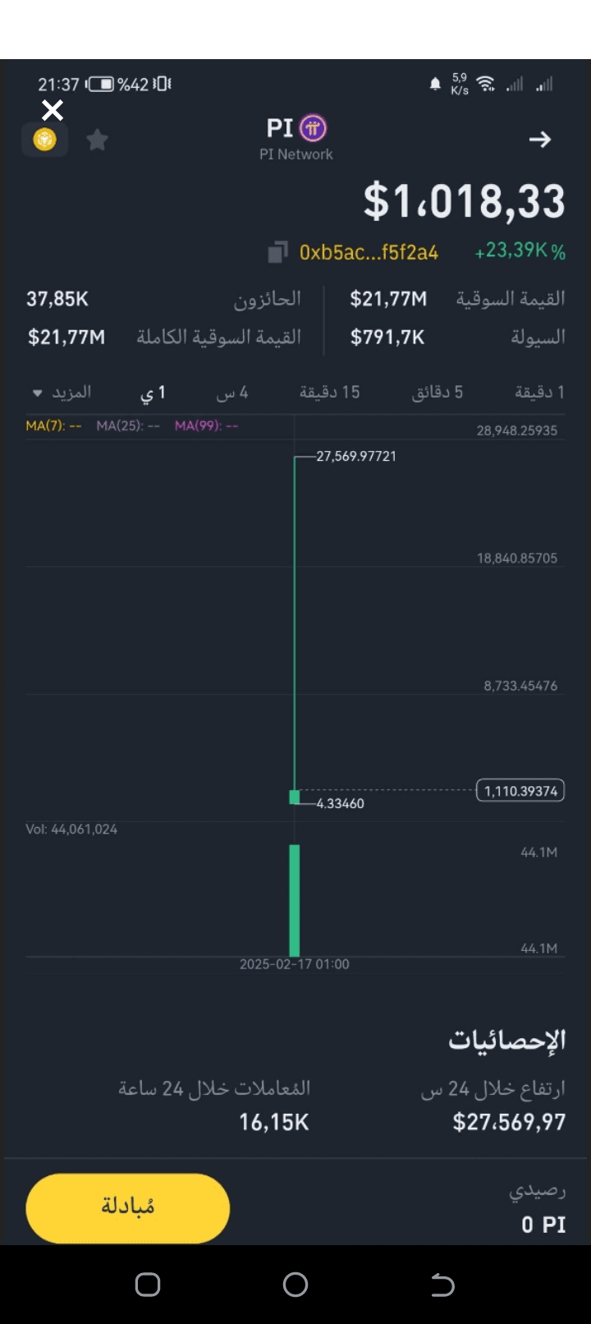Tap the axis value 8,733.45476
Screen dimensions: 591x1324
tap(520, 686)
